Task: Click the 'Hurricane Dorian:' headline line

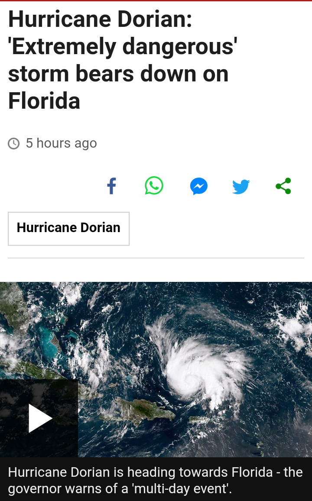Action: click(x=100, y=19)
